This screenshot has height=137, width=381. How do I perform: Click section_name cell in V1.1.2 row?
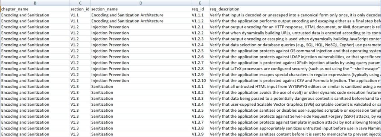tap(141, 21)
